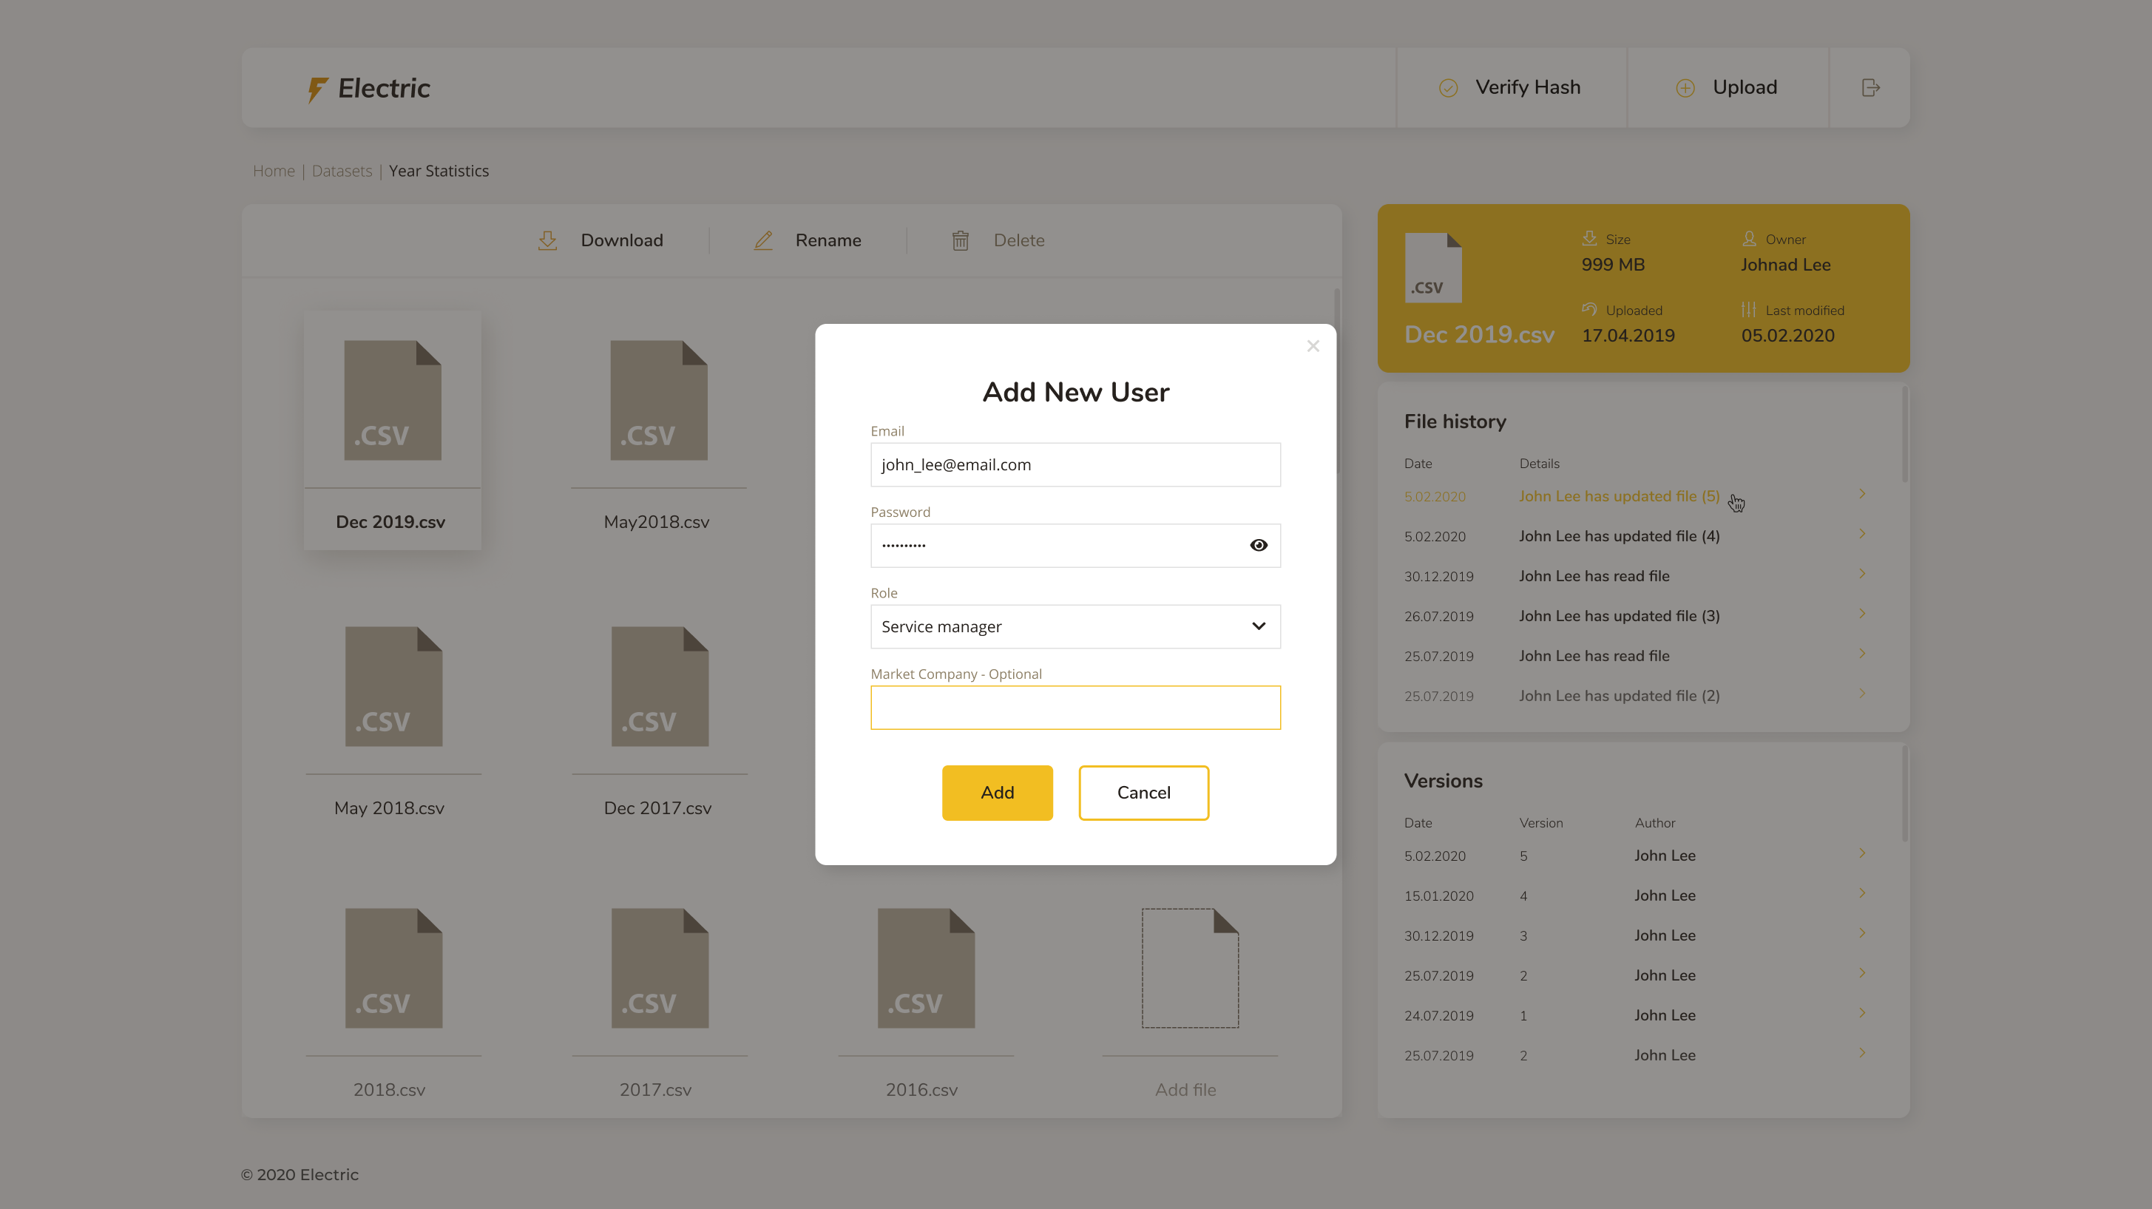The height and width of the screenshot is (1209, 2152).
Task: Show password with the eye icon
Action: (1258, 545)
